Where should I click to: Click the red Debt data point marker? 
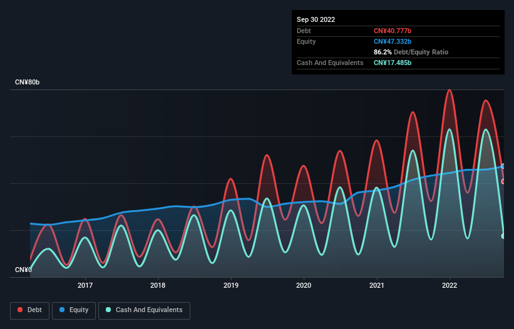[503, 181]
